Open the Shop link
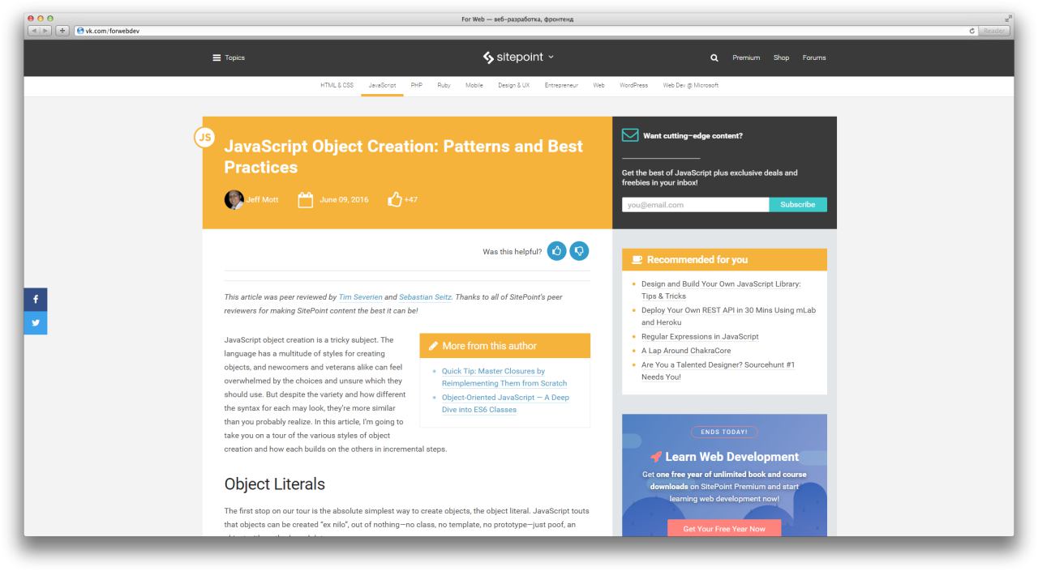The image size is (1038, 571). [x=782, y=58]
